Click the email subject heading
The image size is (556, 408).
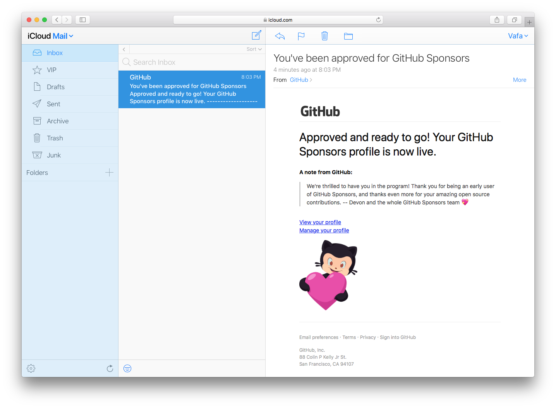[371, 58]
